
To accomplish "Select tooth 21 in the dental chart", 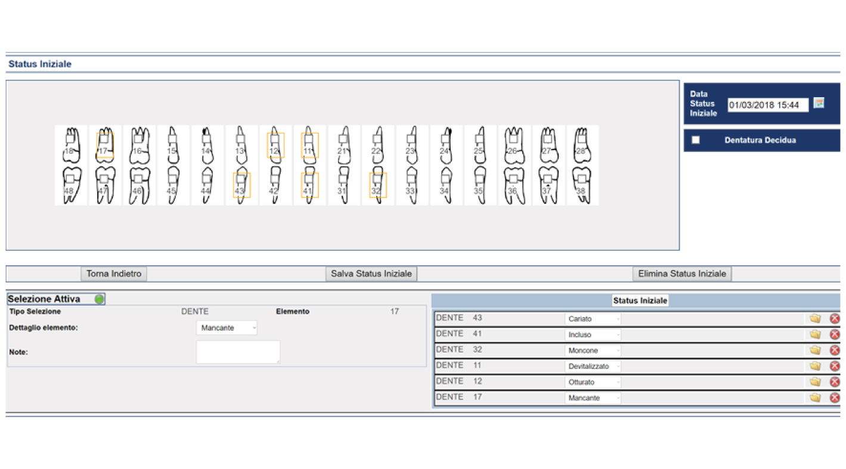I will point(343,145).
